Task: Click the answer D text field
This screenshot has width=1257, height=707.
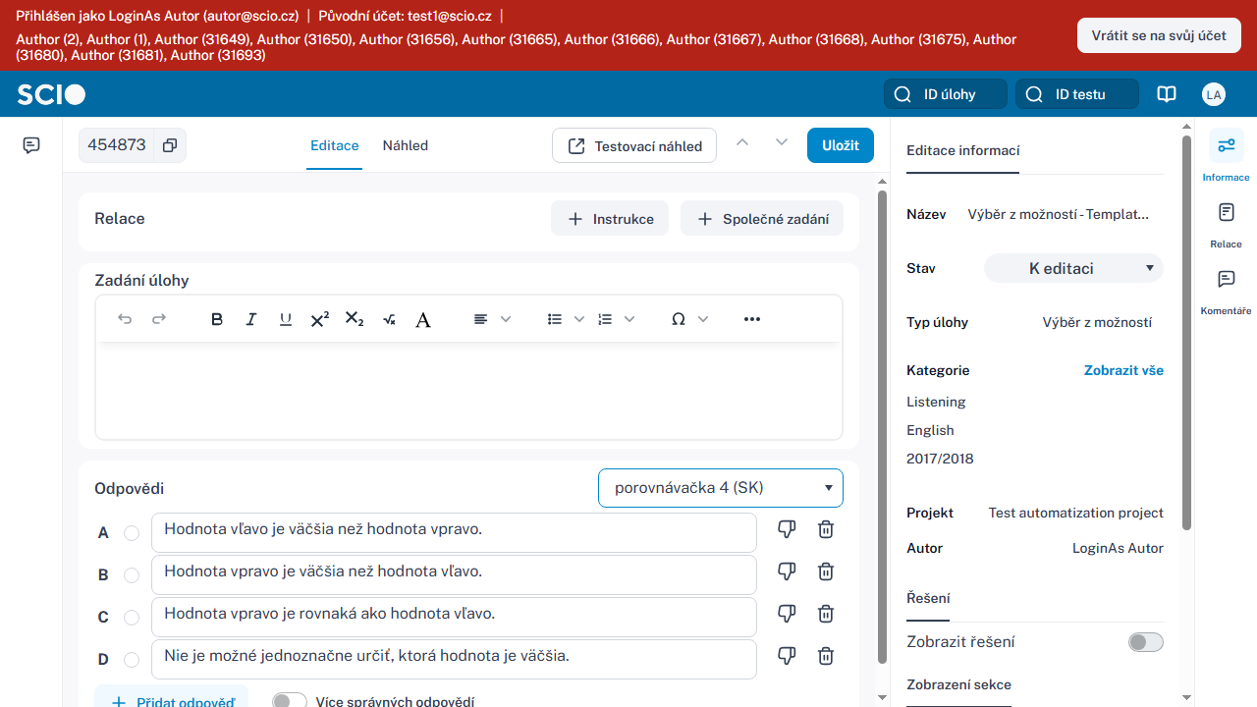Action: click(x=454, y=659)
